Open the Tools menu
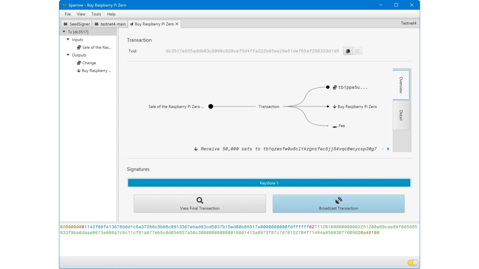The height and width of the screenshot is (269, 479). pos(96,14)
